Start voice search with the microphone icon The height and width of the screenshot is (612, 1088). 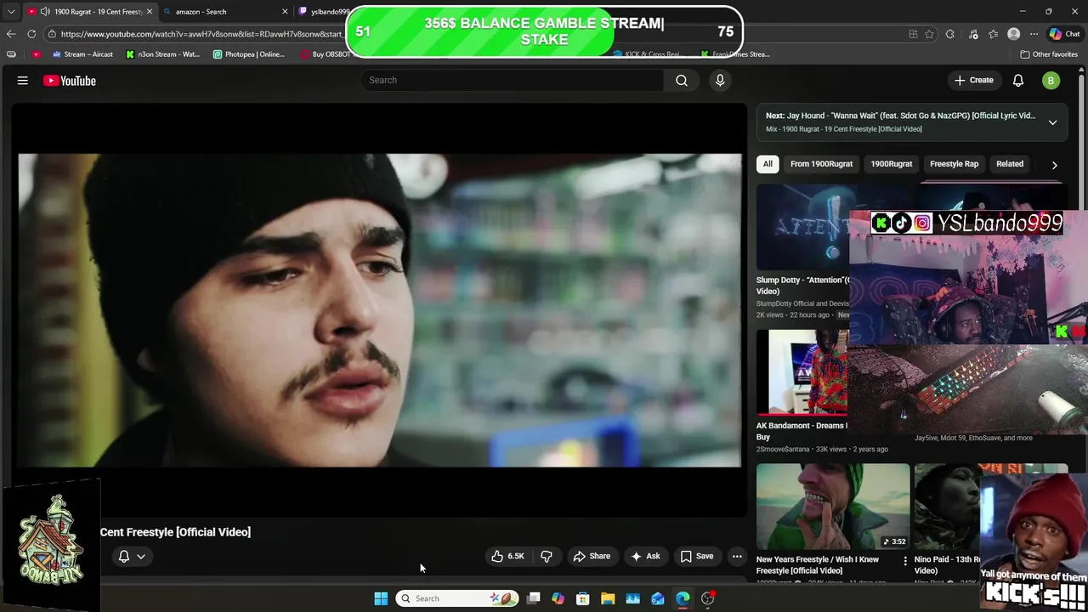[720, 80]
